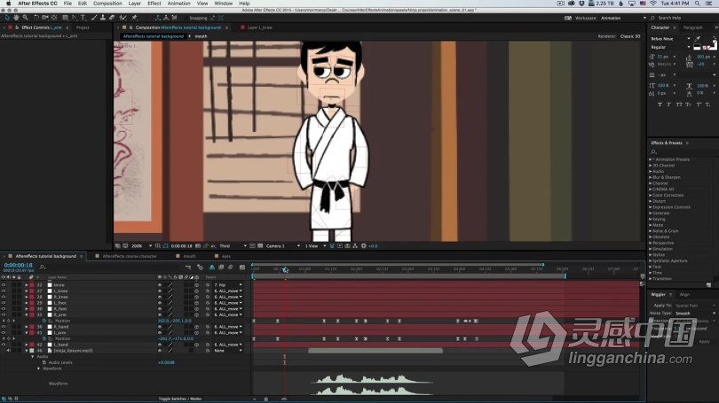
Task: Select the Roto Brush tool
Action: [x=122, y=18]
